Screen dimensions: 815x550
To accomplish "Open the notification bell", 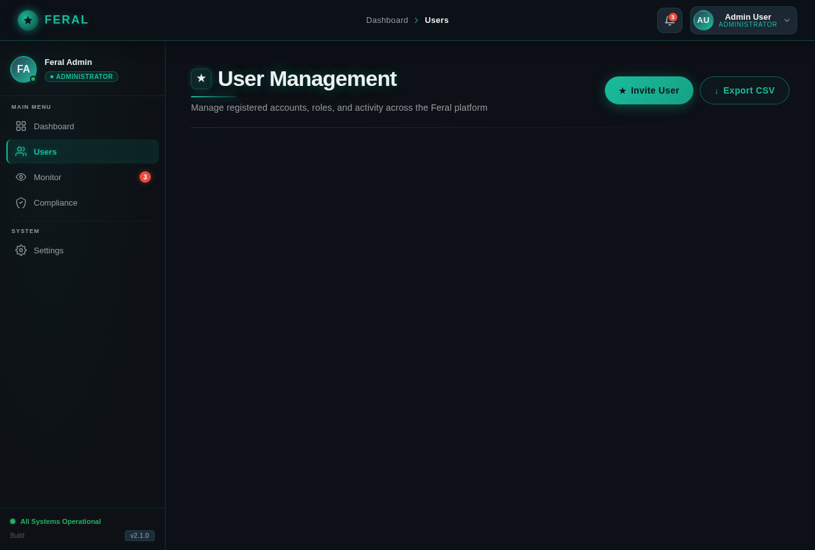I will point(669,20).
